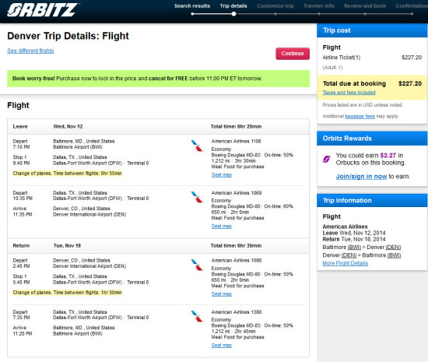Open See different flights link

30,51
